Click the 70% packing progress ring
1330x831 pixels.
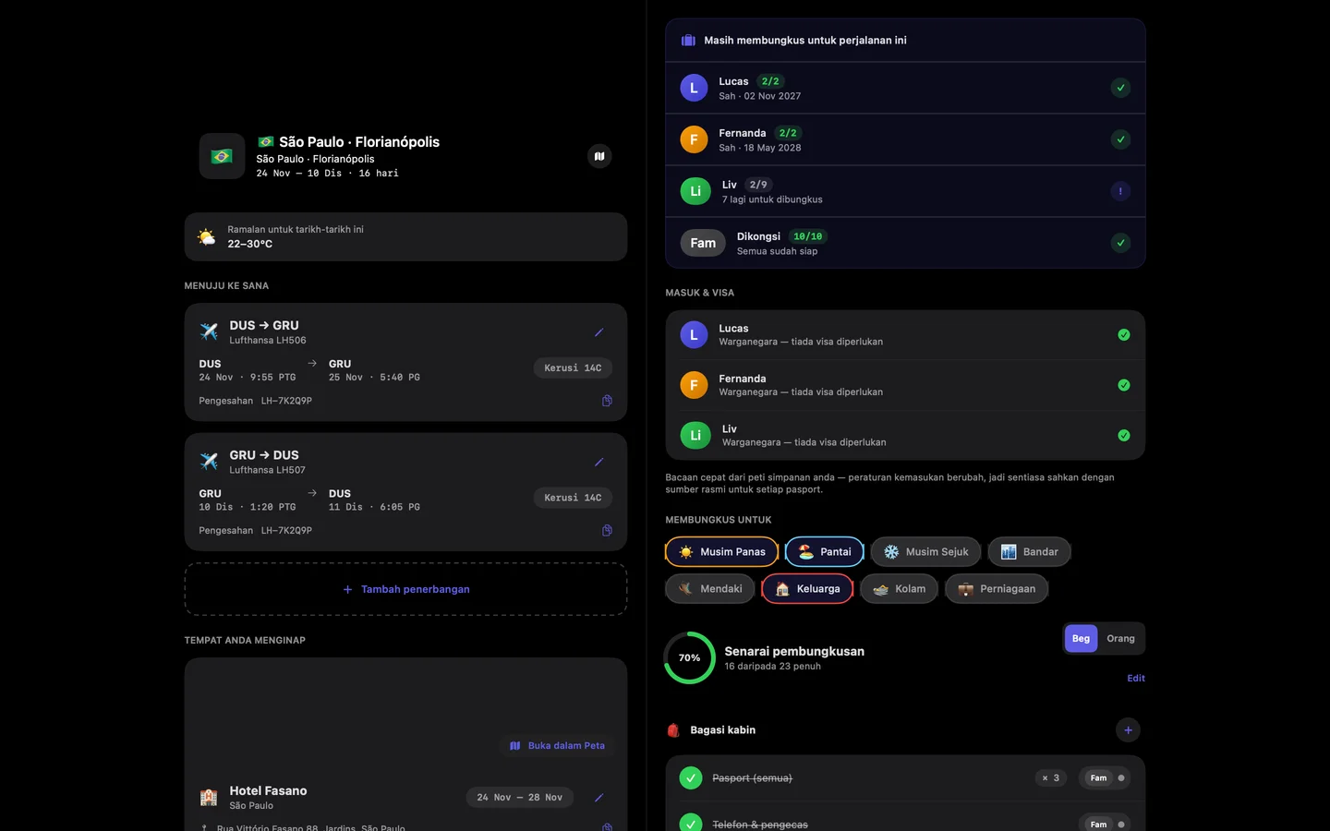pos(690,657)
